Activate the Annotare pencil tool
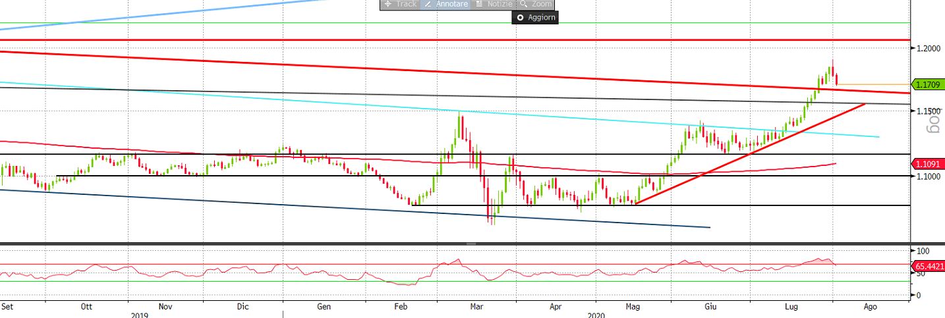The image size is (945, 318). (446, 4)
